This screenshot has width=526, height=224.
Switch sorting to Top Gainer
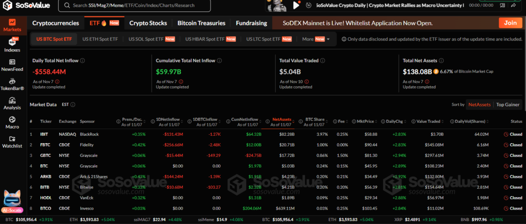508,105
